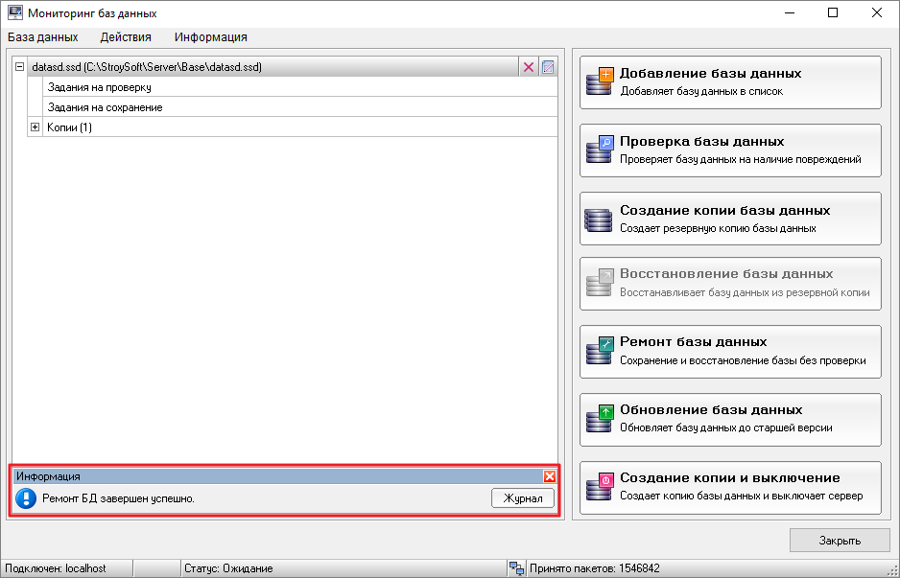Open the База данных menu
The image size is (900, 578).
[42, 37]
